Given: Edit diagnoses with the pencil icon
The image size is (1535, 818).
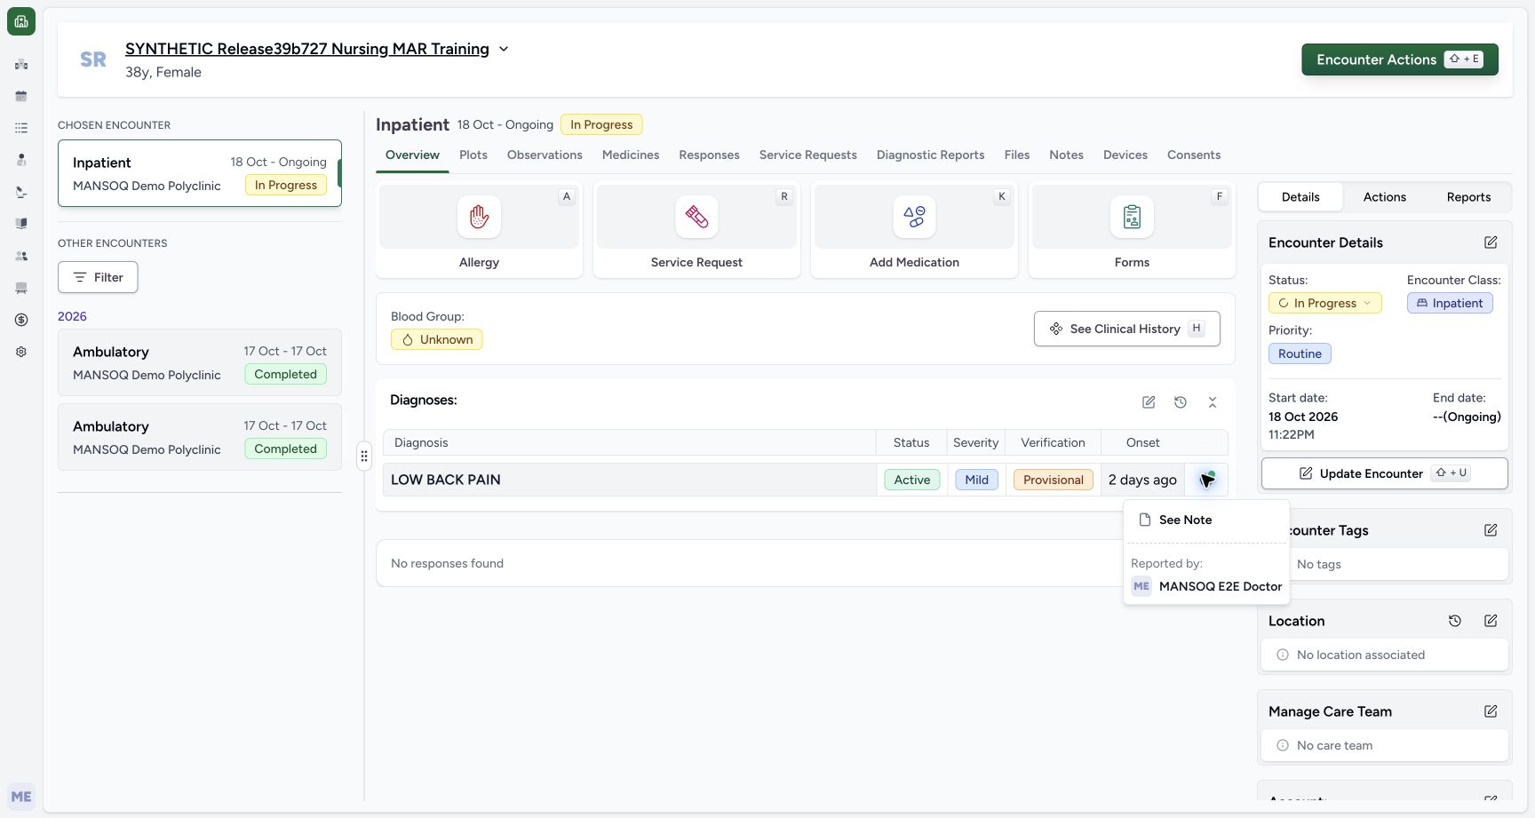Looking at the screenshot, I should click(1149, 402).
